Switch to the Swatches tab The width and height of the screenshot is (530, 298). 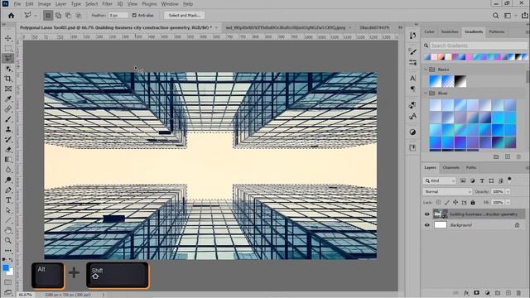click(x=450, y=31)
